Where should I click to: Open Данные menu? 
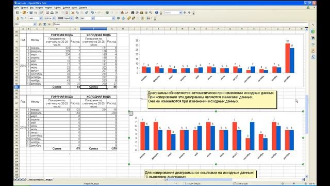click(x=67, y=8)
